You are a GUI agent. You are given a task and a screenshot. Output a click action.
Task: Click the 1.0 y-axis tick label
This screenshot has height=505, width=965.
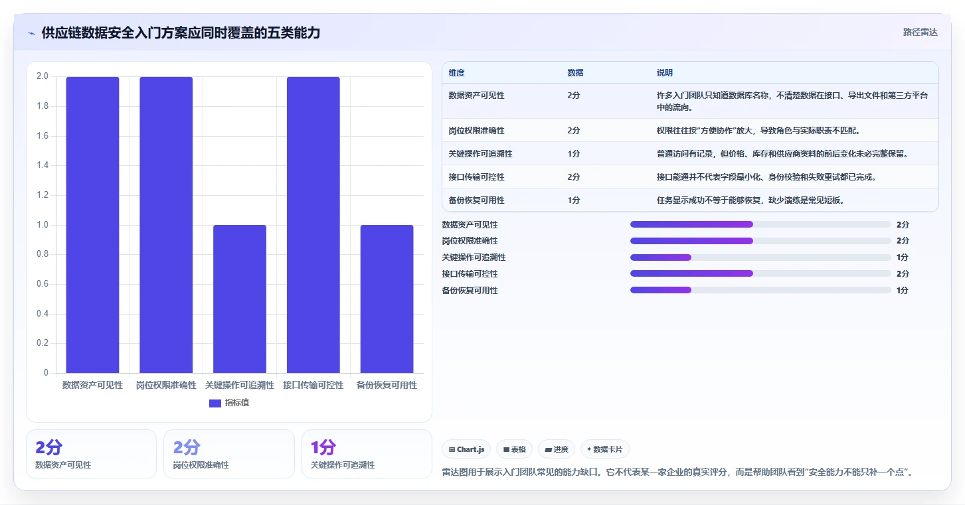click(43, 225)
